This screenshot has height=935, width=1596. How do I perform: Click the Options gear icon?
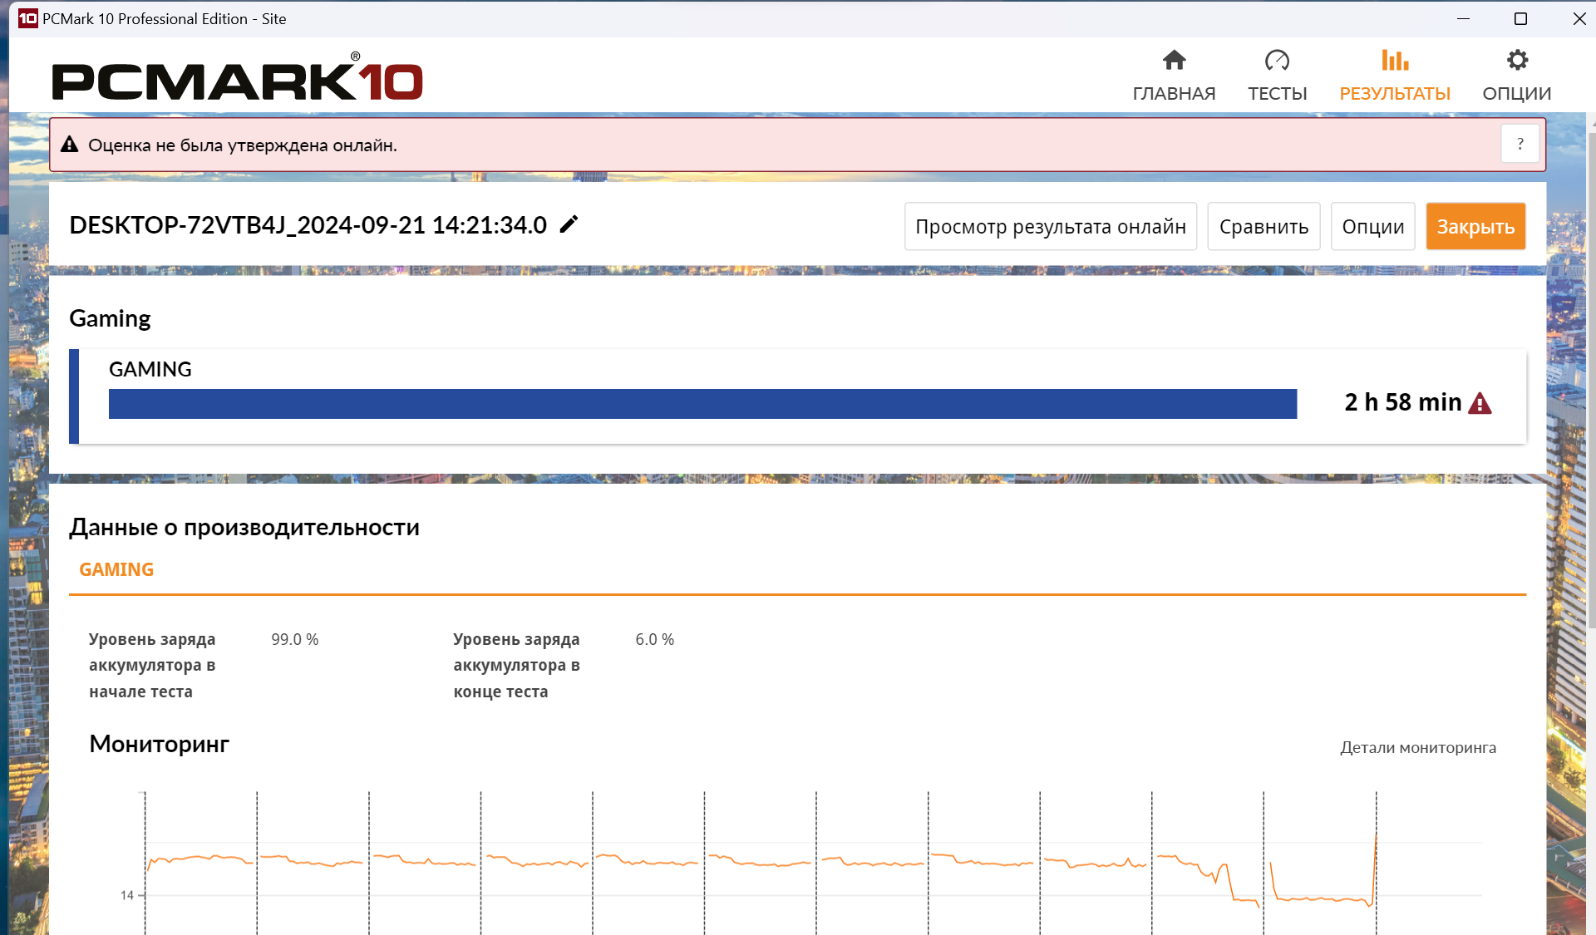(1517, 61)
